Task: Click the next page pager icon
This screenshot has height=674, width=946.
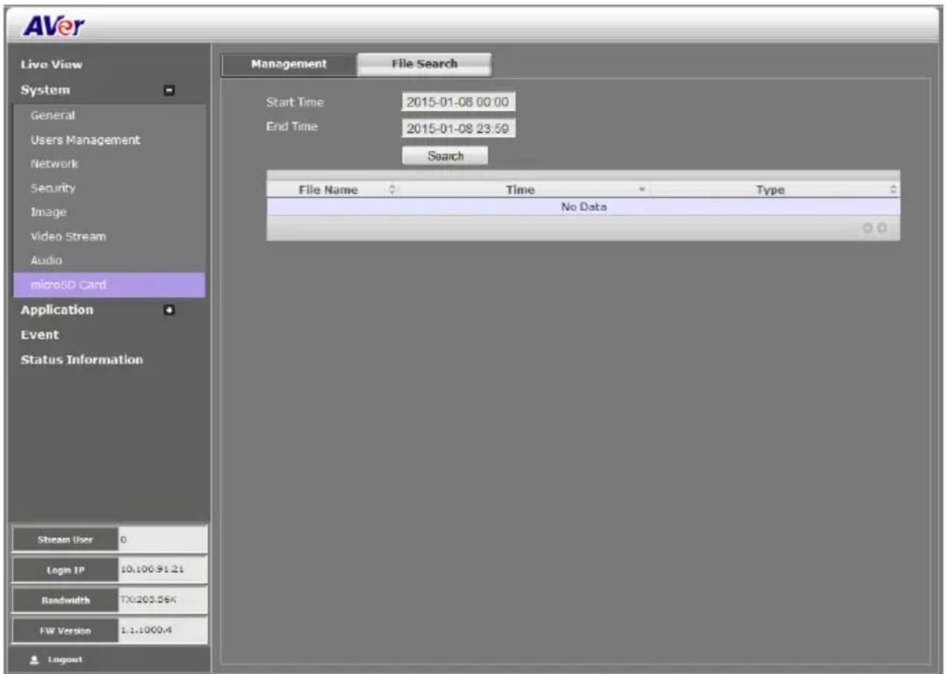Action: tap(883, 228)
